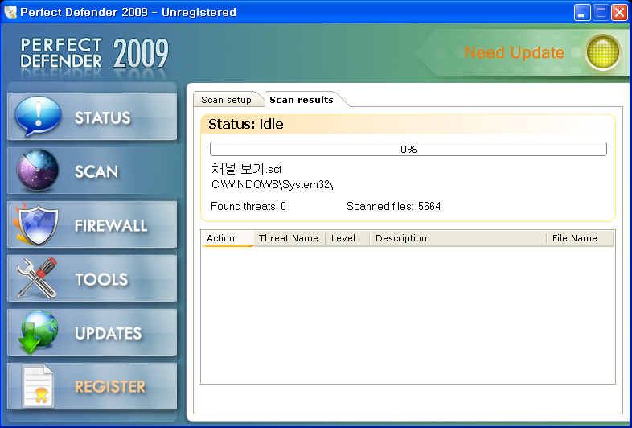Open the REGISTER section
The image size is (632, 428).
pyautogui.click(x=92, y=386)
